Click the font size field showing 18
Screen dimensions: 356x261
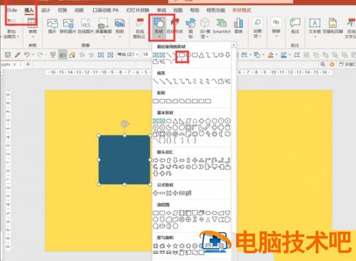pos(146,55)
